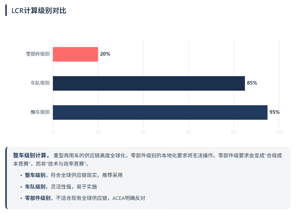Click the 整车级别 y-axis label
296x214 pixels.
click(40, 112)
